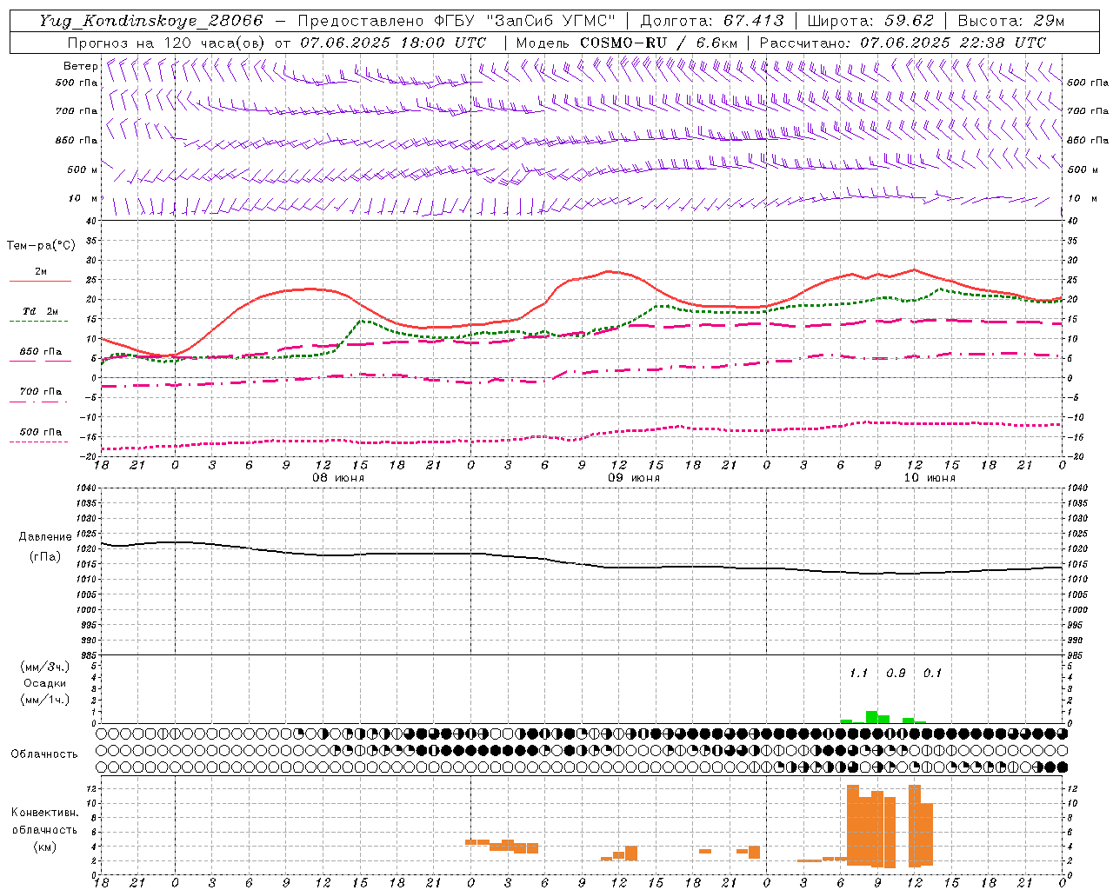
Task: Click the 10 июня date label
Action: (929, 478)
